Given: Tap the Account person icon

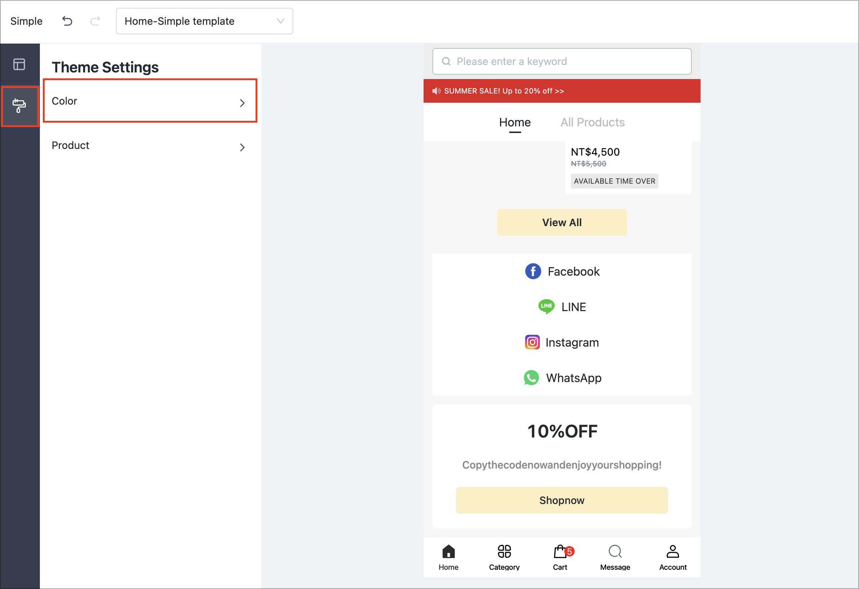Looking at the screenshot, I should pyautogui.click(x=673, y=551).
